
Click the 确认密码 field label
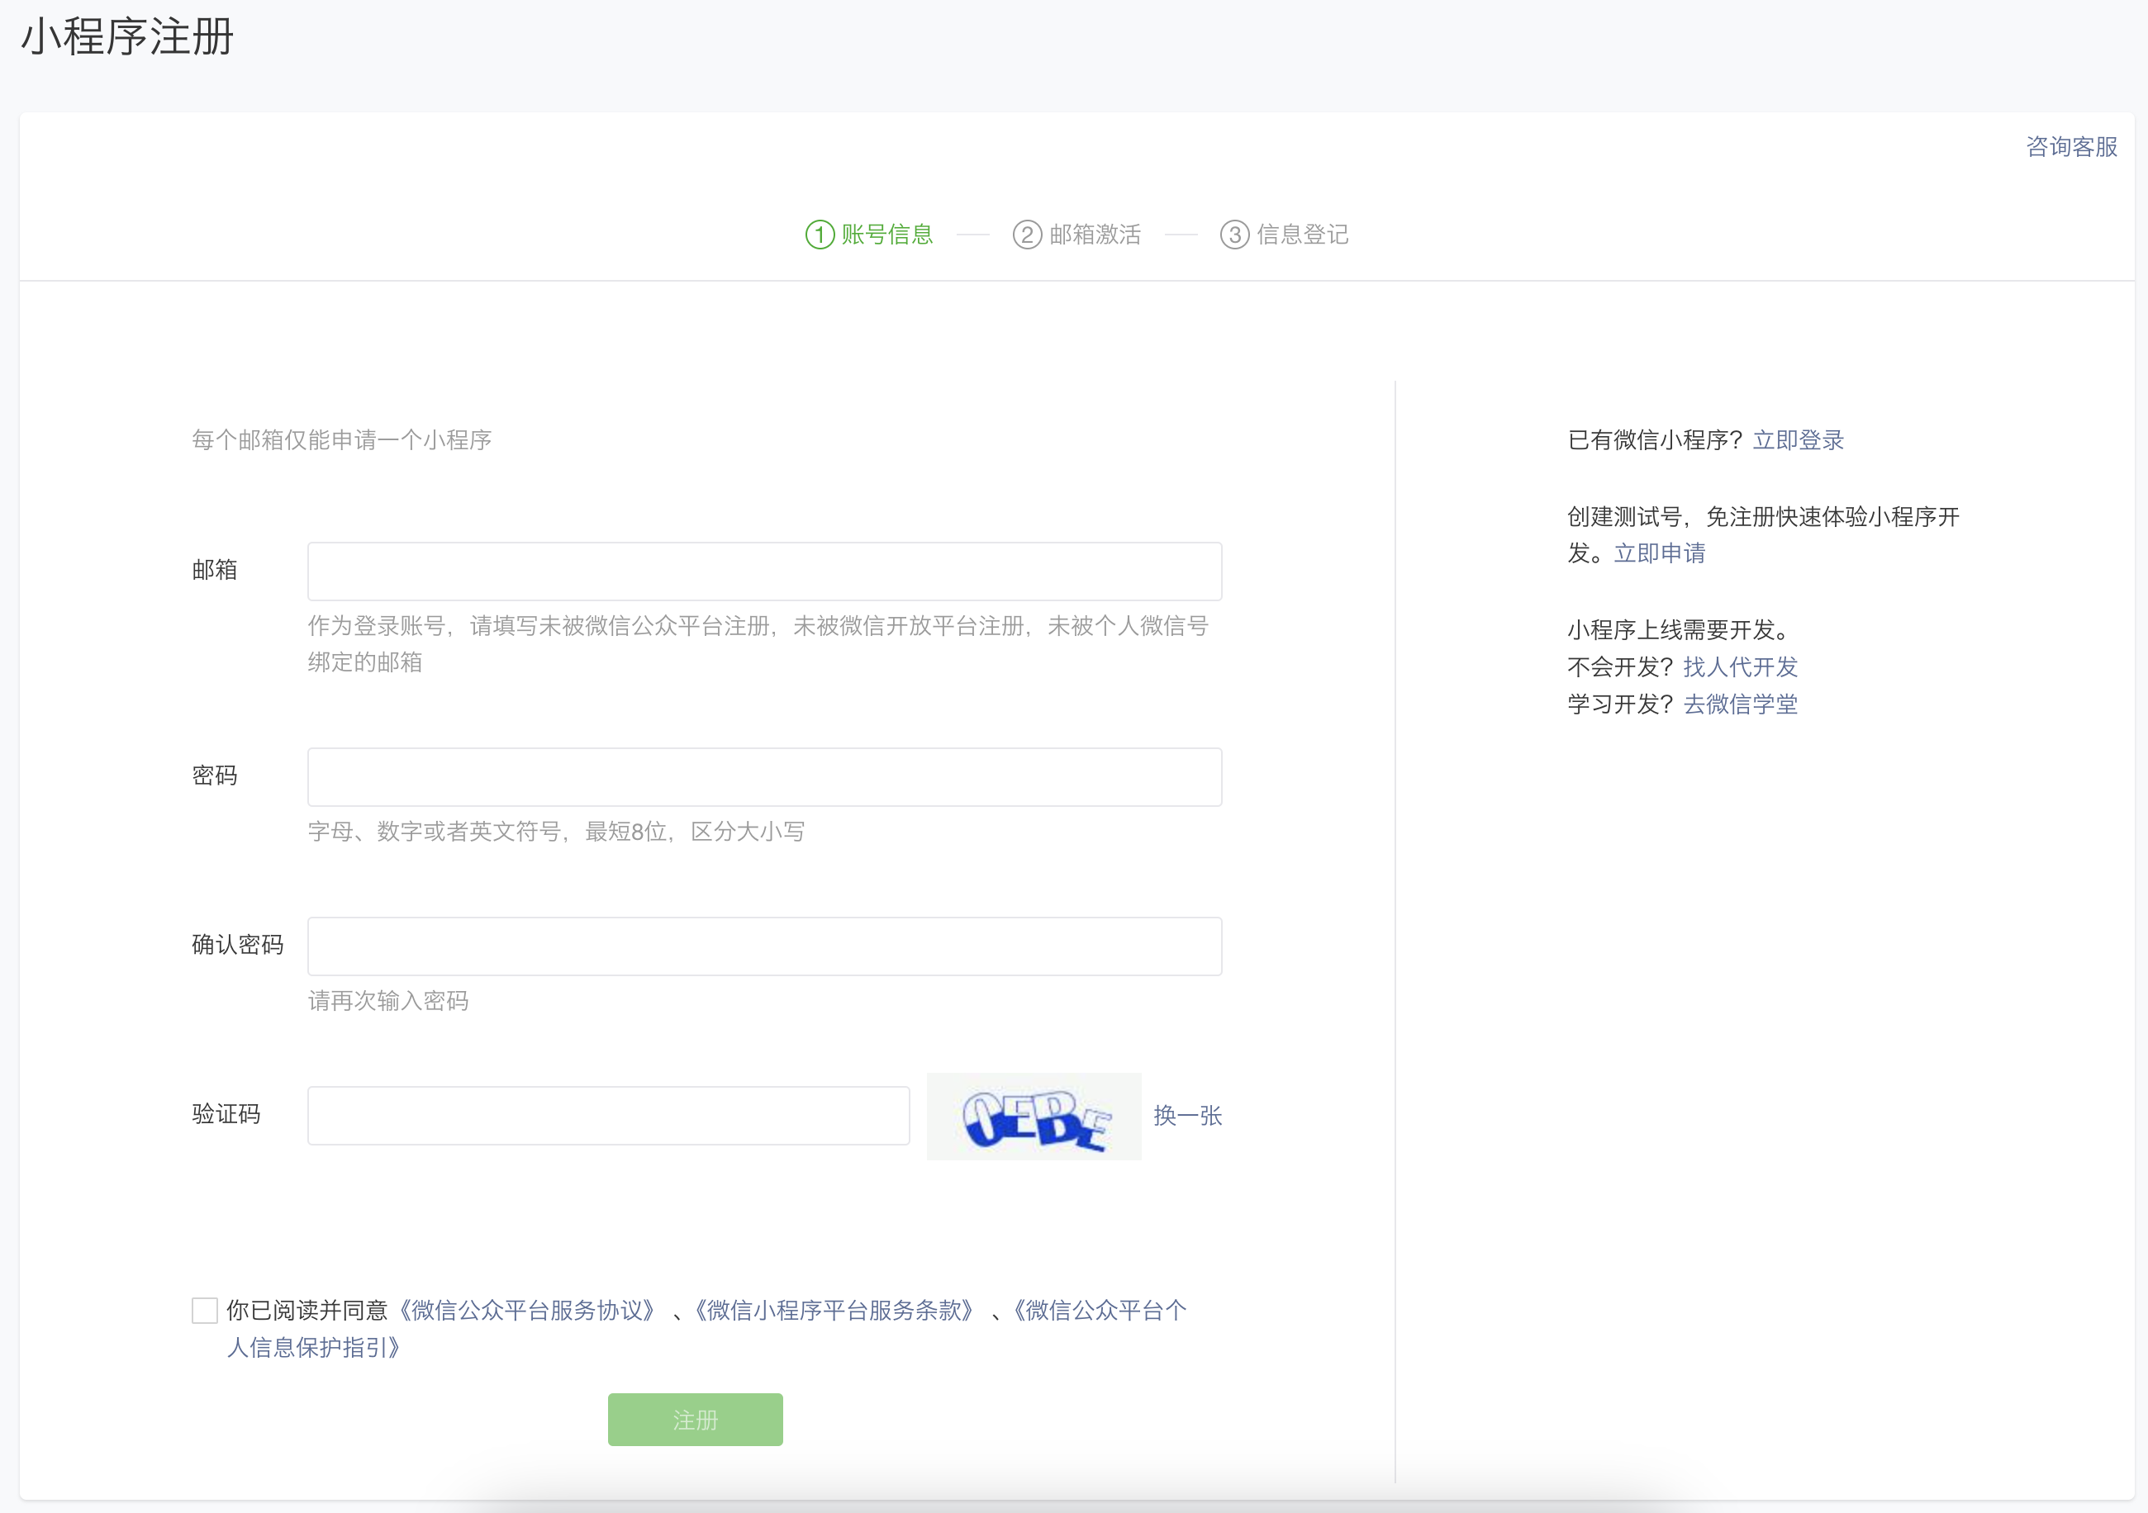click(x=238, y=945)
